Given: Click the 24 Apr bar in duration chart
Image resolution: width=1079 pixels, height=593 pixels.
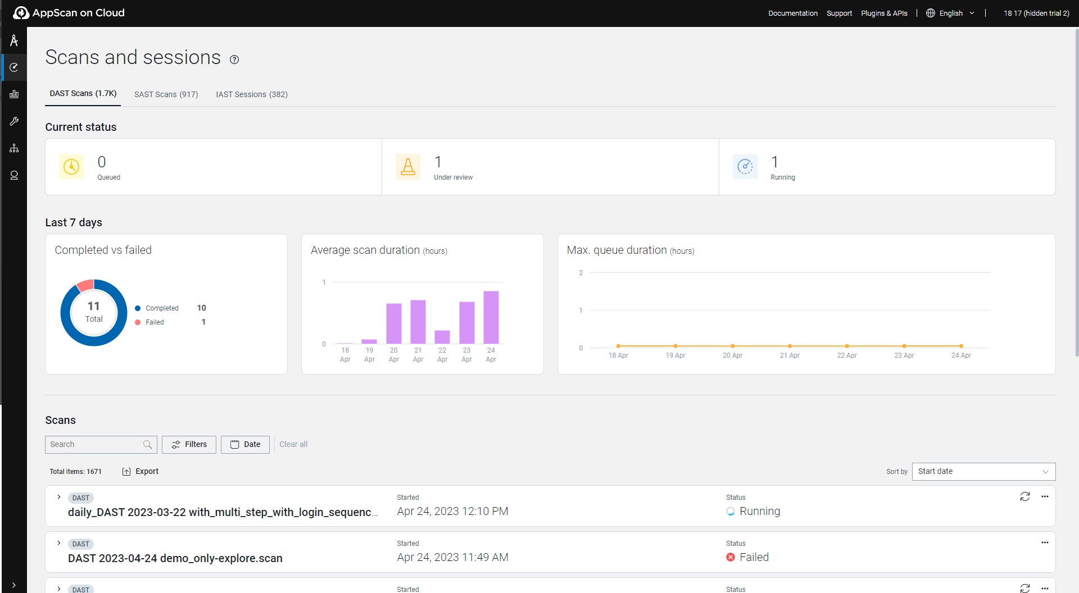Looking at the screenshot, I should coord(491,317).
